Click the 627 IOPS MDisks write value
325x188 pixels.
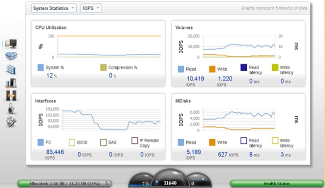pos(228,155)
